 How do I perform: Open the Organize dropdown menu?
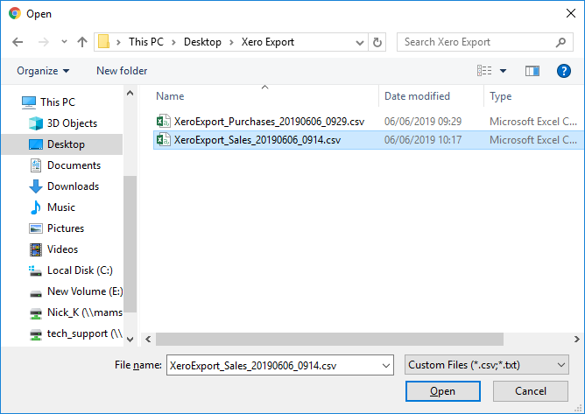(42, 71)
